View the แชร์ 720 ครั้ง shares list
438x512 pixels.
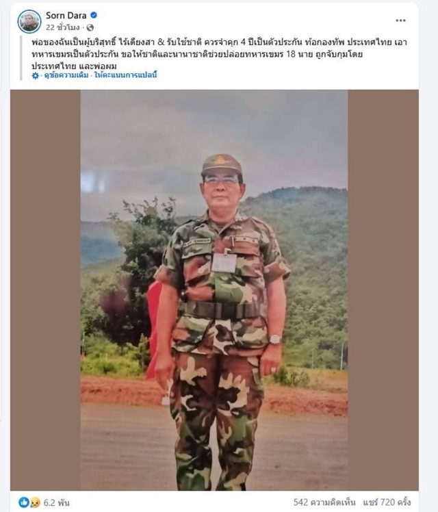point(387,502)
